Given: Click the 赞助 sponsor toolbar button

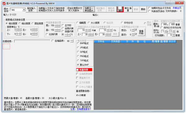Looking at the screenshot, I should click(x=143, y=9).
